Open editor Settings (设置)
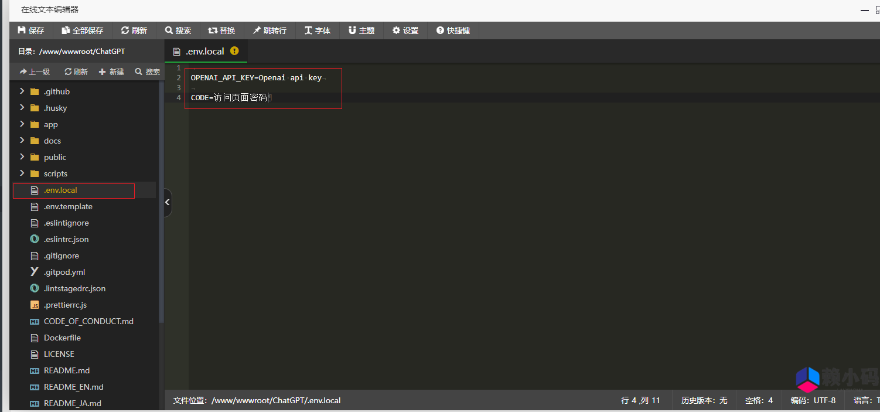Viewport: 880px width, 412px height. pos(405,30)
